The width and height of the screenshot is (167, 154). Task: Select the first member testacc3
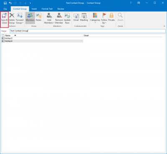point(43,38)
